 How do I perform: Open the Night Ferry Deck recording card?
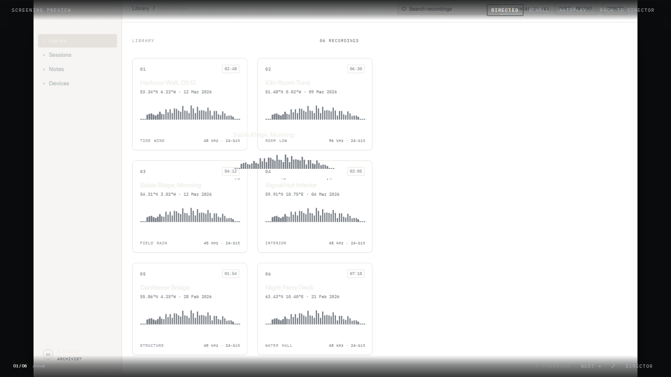point(315,309)
